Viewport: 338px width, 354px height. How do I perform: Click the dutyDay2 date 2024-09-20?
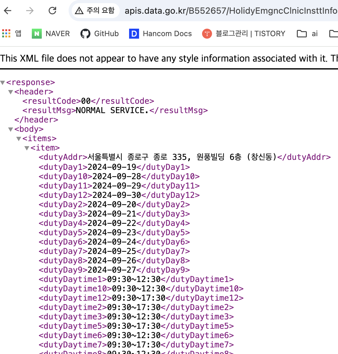coord(112,204)
